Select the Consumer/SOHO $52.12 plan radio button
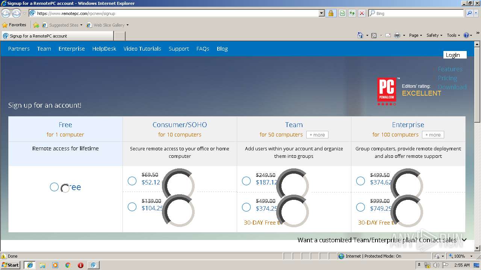The width and height of the screenshot is (481, 270). (x=132, y=181)
